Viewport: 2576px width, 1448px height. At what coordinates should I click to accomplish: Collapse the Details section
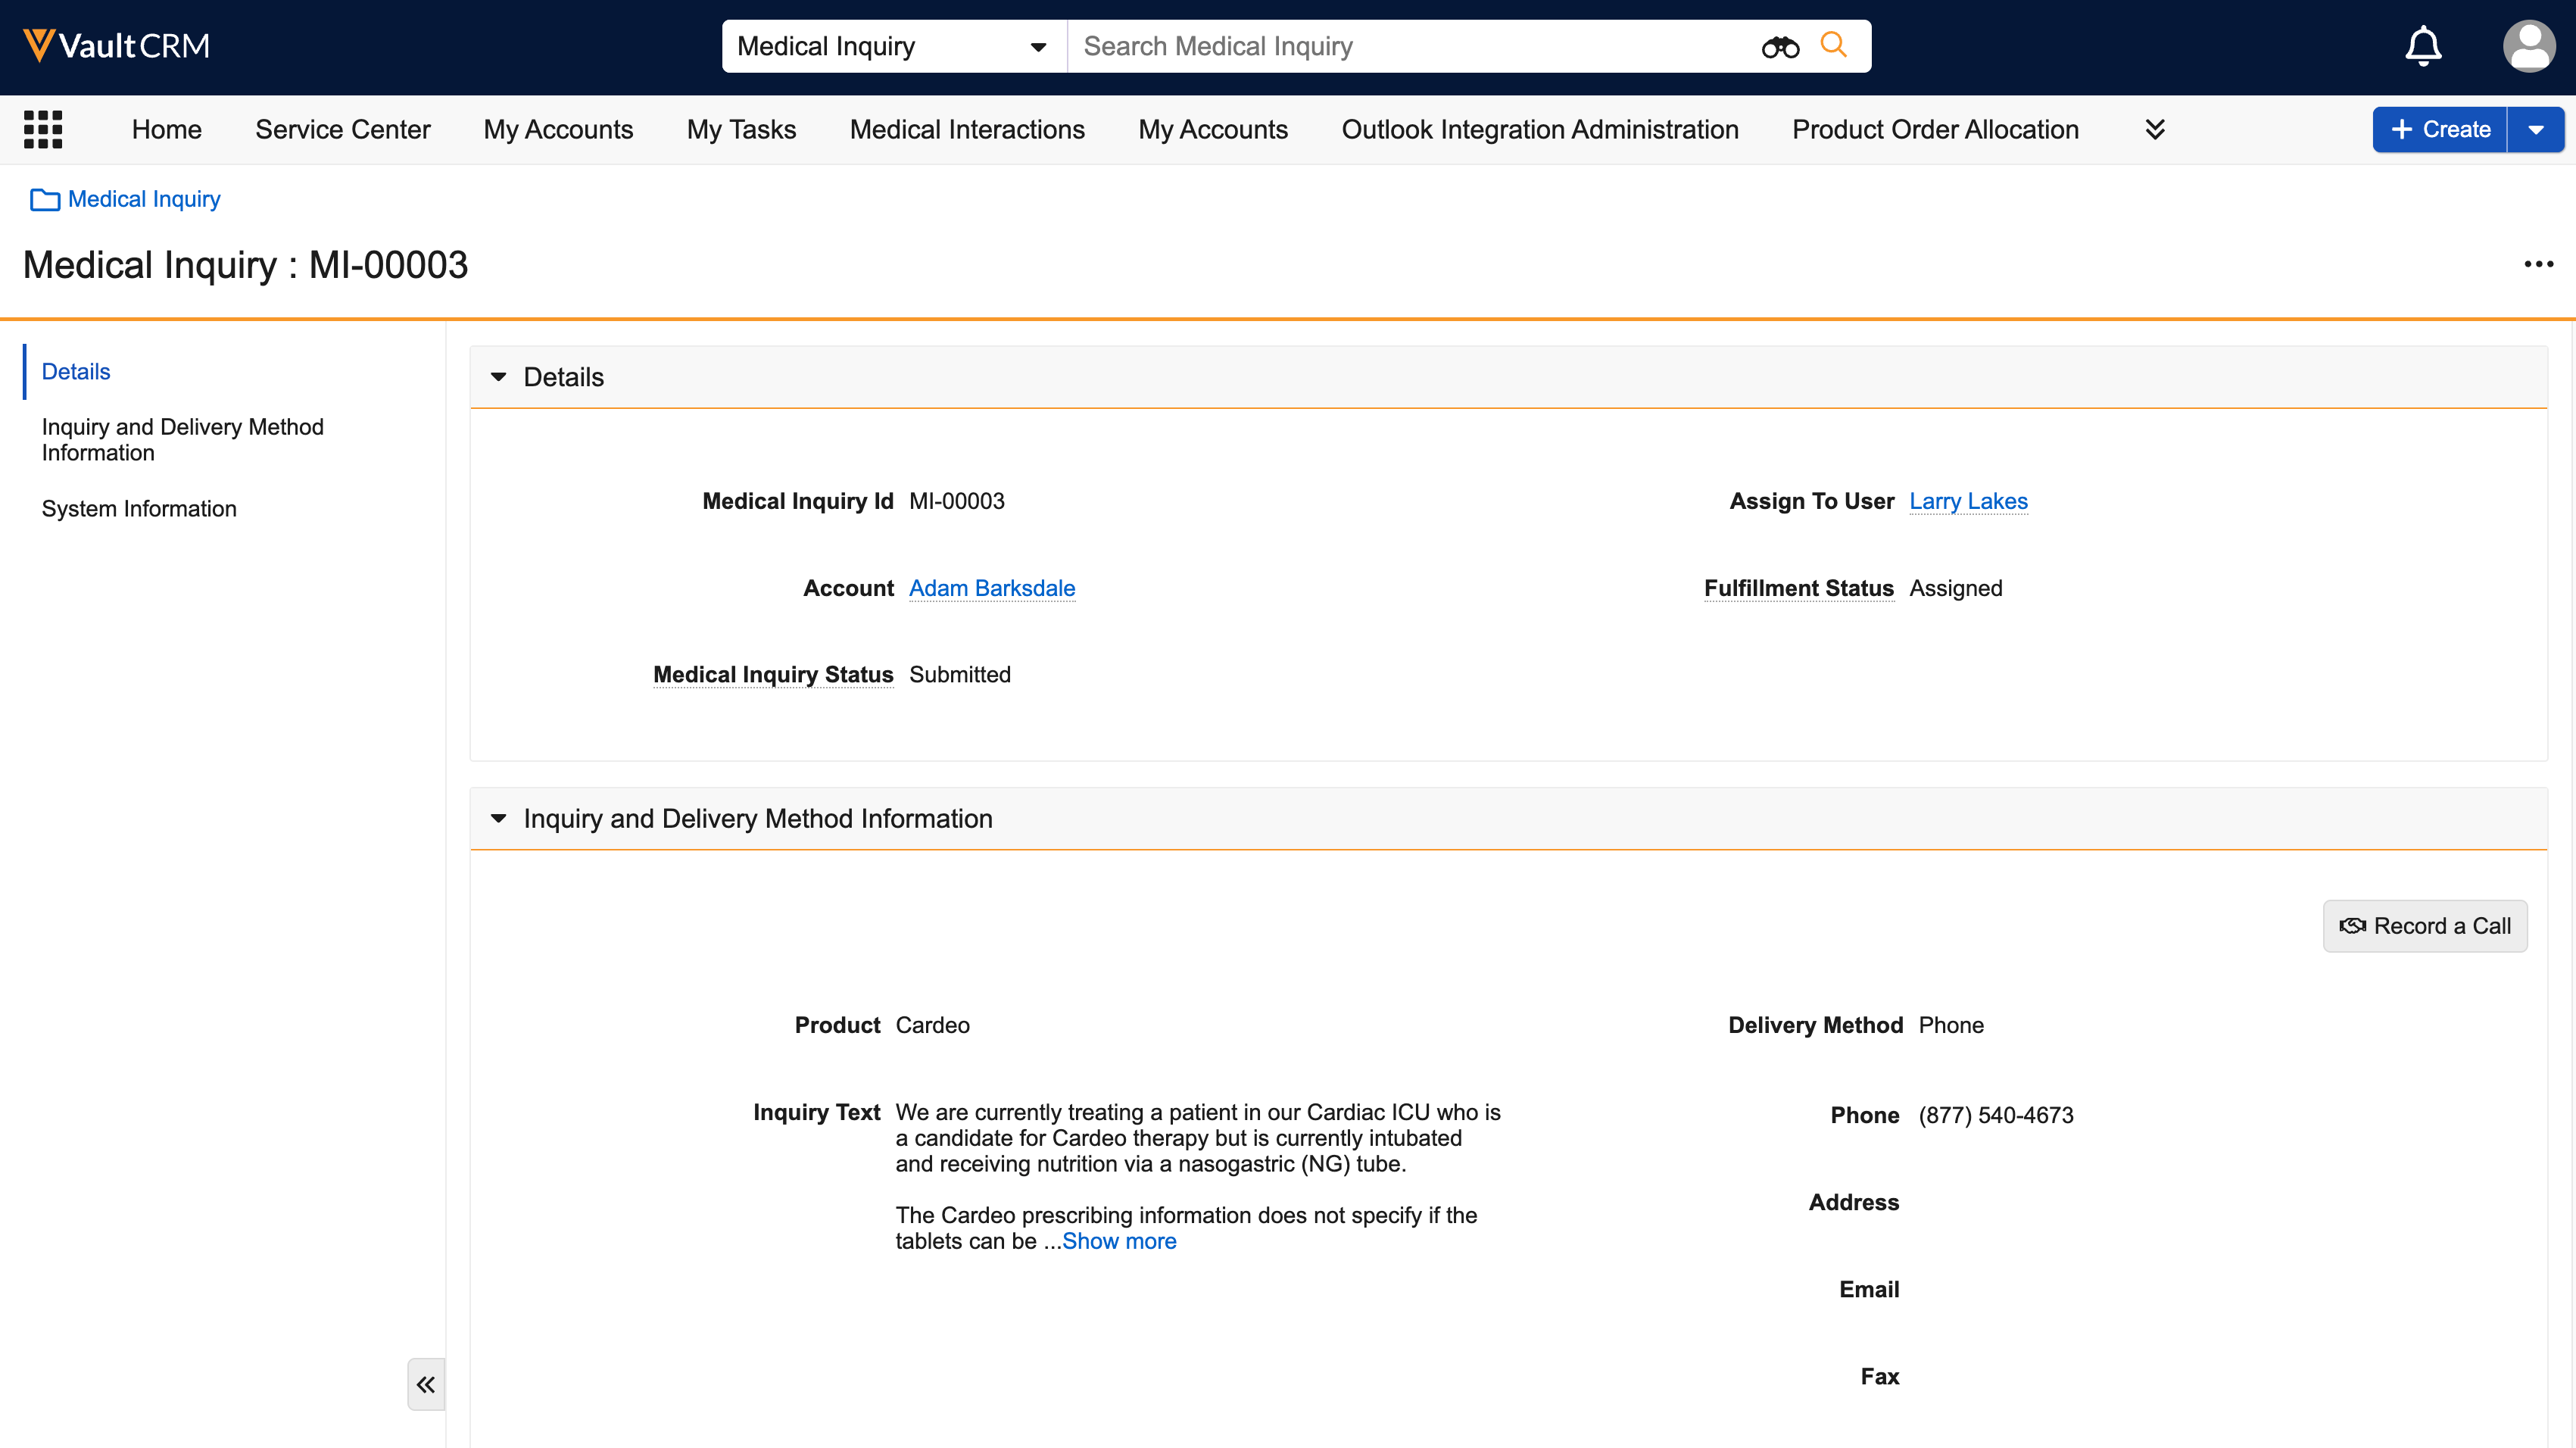point(499,377)
